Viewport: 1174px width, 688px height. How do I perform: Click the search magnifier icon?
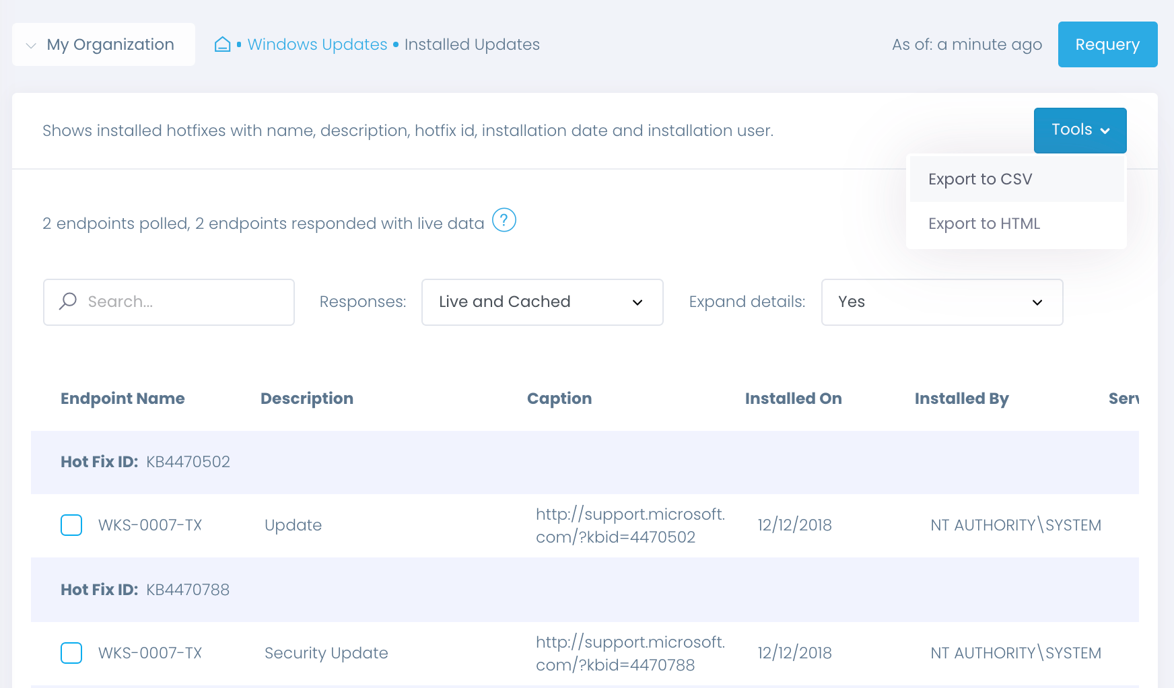pos(68,302)
